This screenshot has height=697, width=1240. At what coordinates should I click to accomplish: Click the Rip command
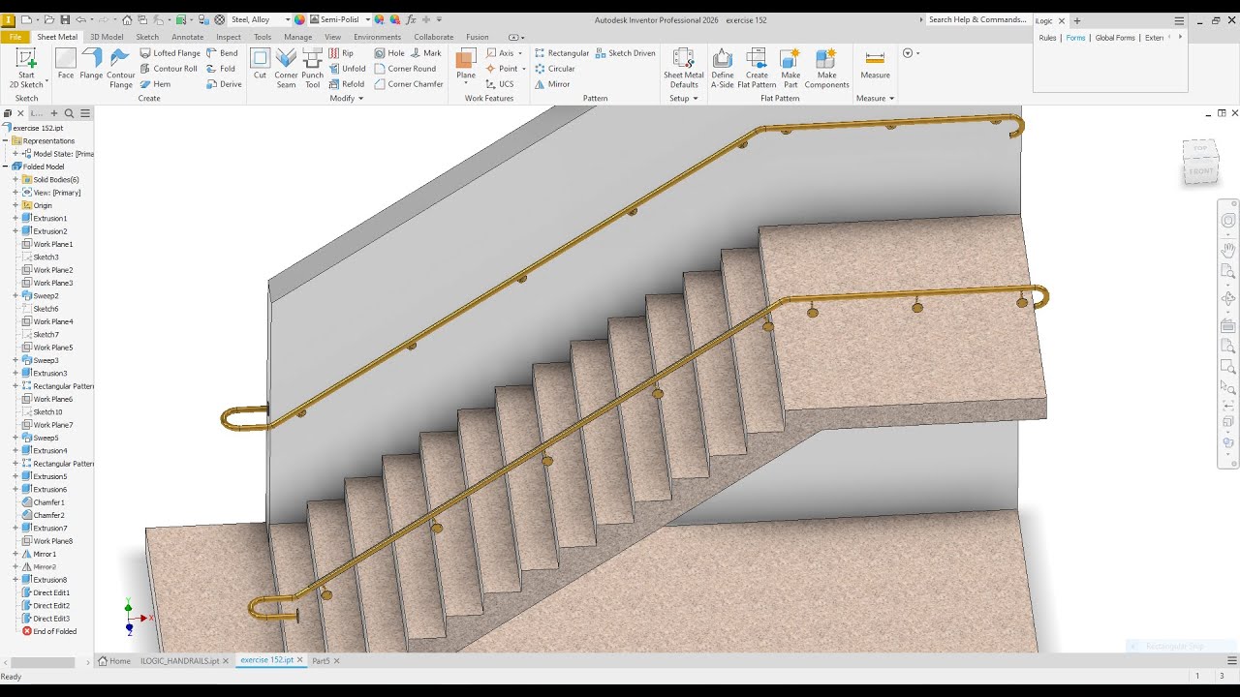[x=341, y=53]
